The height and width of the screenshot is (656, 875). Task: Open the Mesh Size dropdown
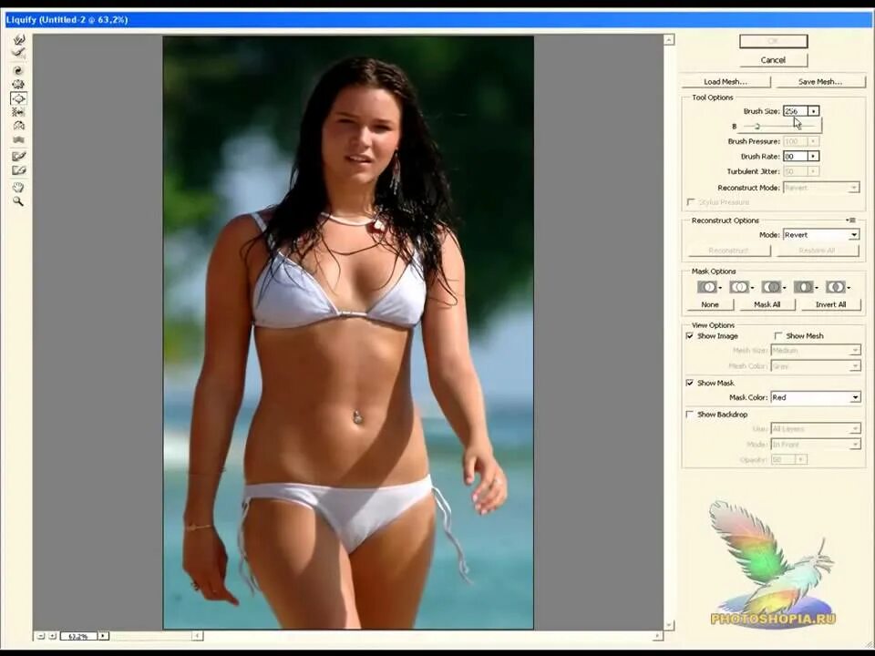click(816, 350)
